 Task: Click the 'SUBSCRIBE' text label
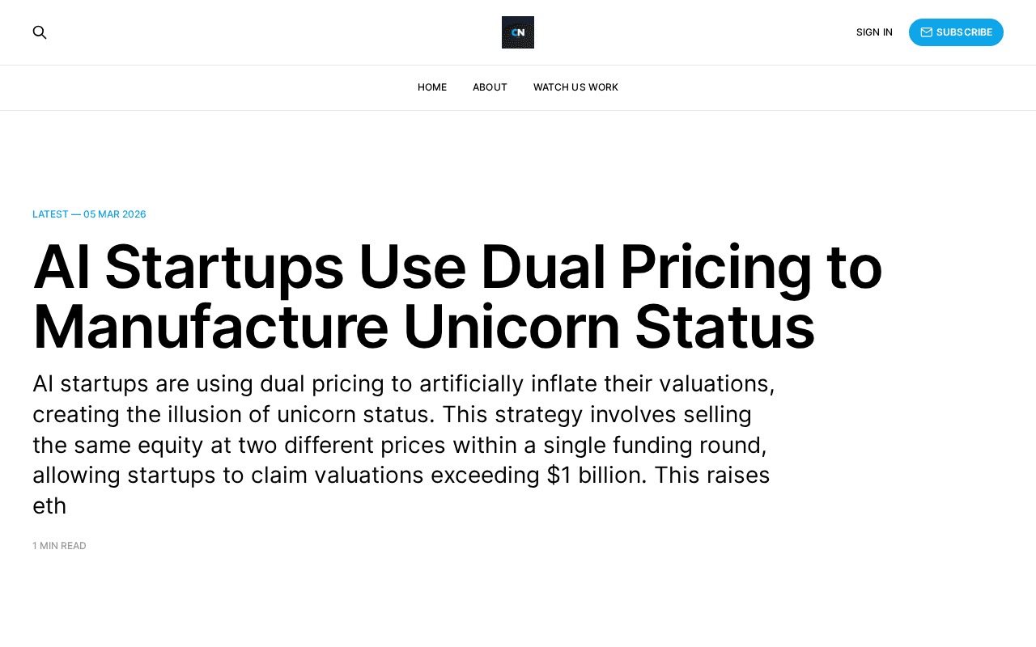coord(964,32)
